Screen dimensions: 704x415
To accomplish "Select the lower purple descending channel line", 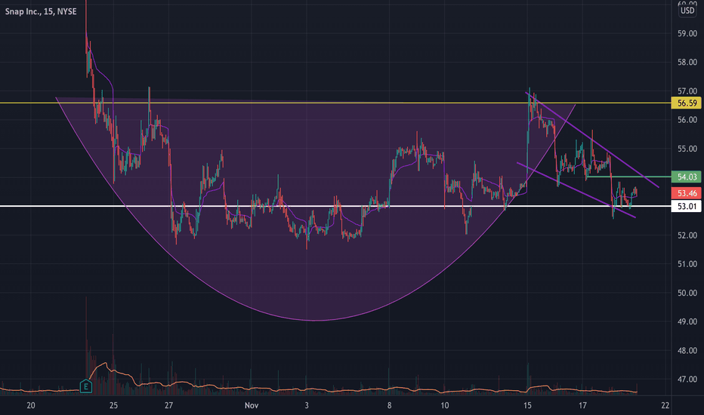I will point(576,190).
